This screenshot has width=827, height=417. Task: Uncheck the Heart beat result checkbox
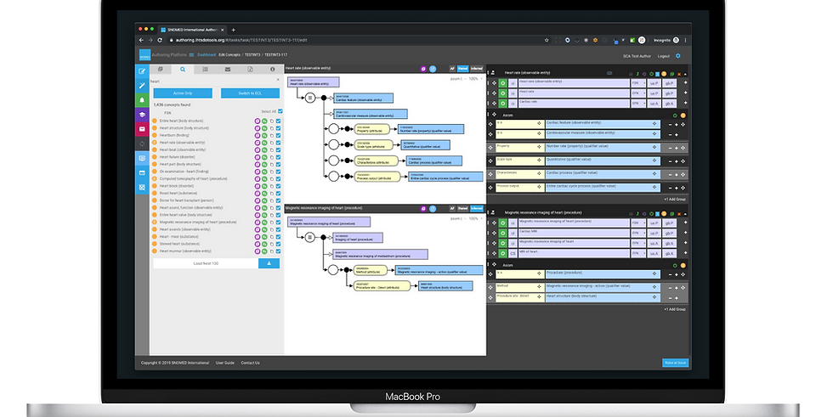pos(278,149)
